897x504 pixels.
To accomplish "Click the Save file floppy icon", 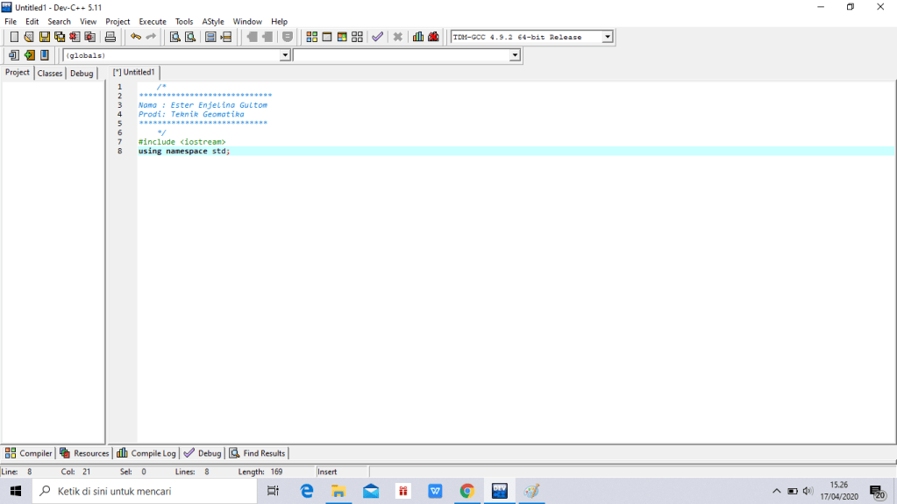I will [x=45, y=37].
